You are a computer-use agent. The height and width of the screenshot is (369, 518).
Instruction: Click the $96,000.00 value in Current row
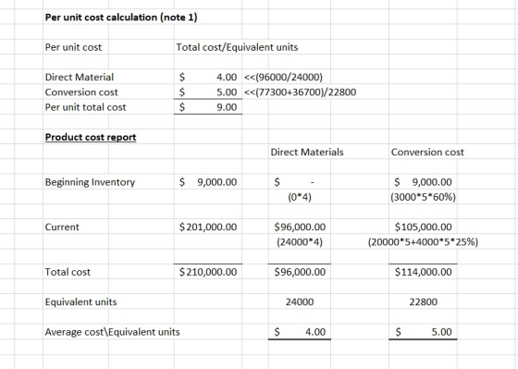click(300, 227)
